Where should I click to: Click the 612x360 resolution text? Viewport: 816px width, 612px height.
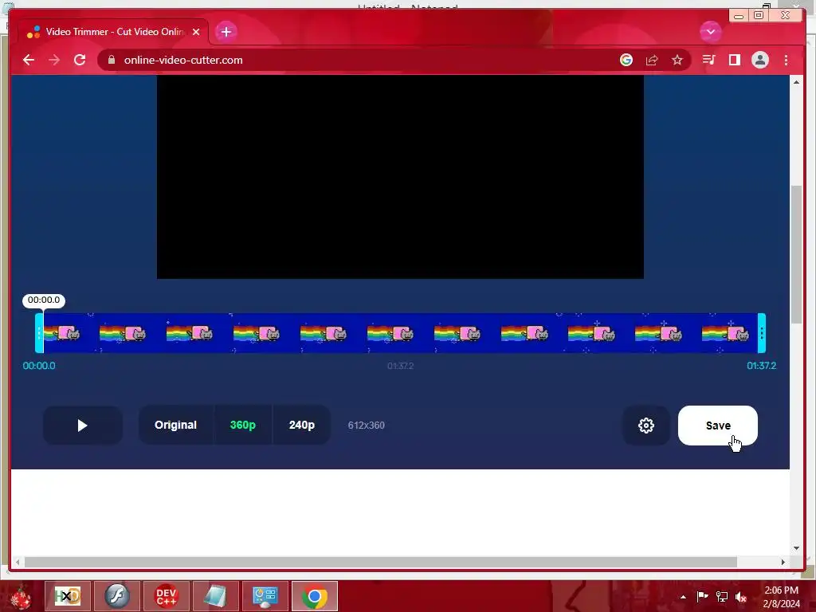367,426
